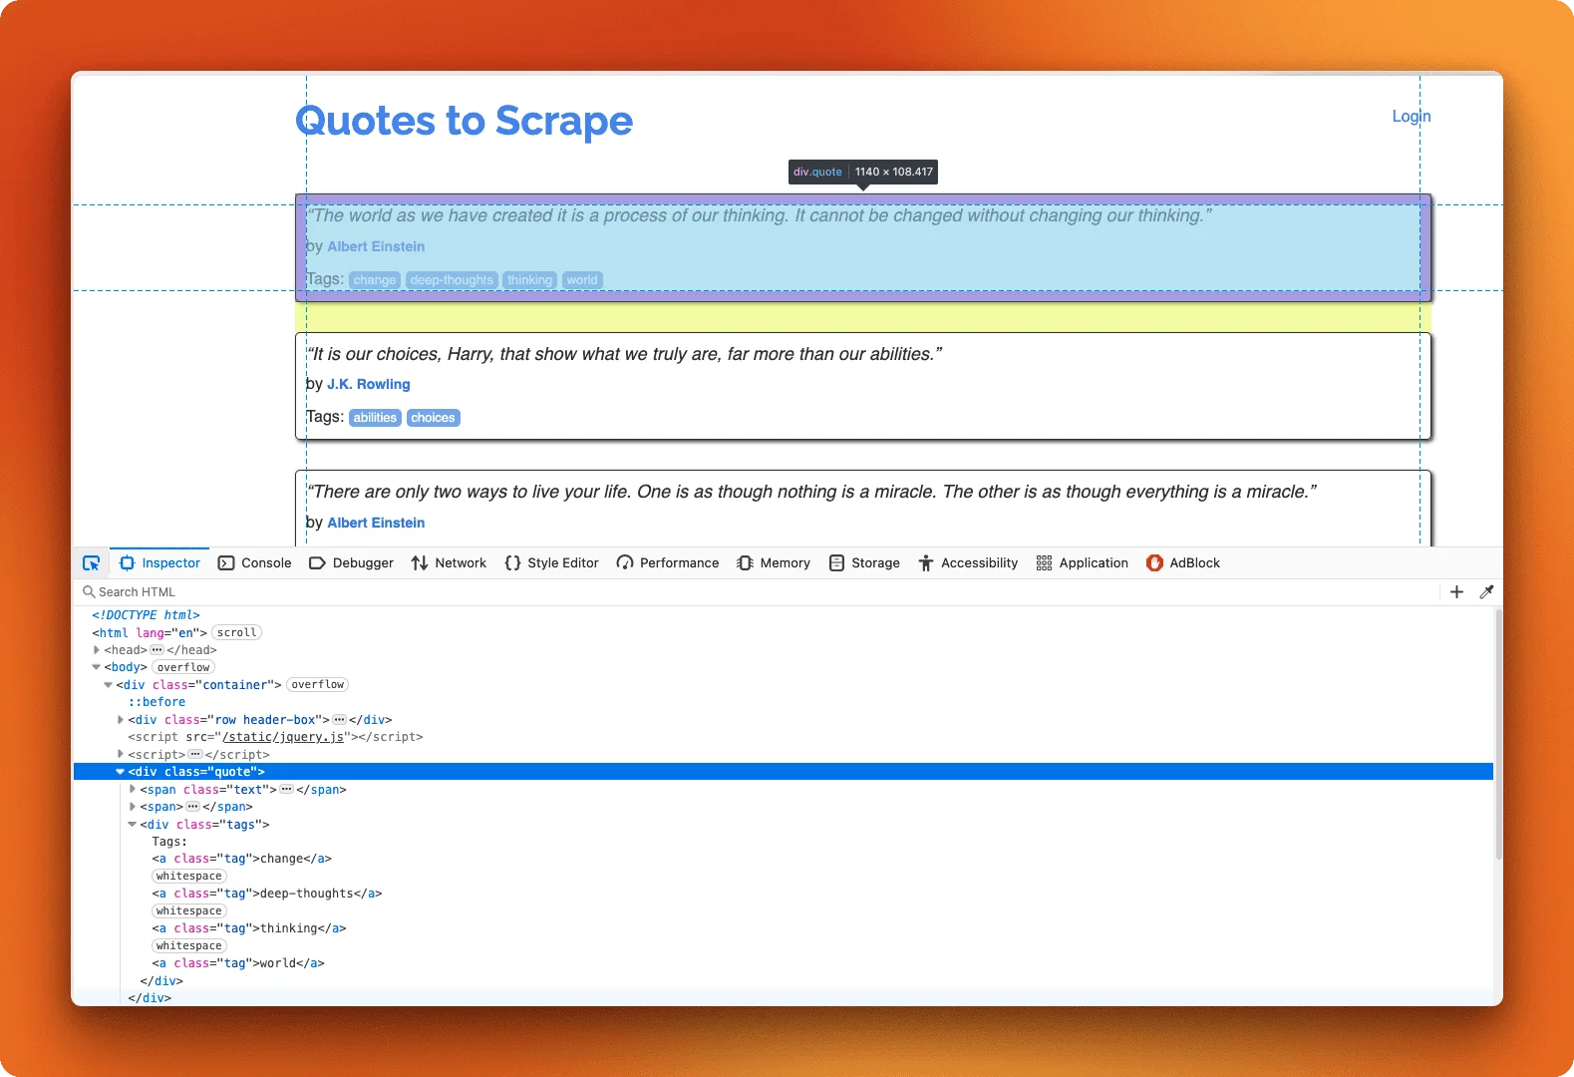Click the eyedropper color picker icon
Image resolution: width=1574 pixels, height=1077 pixels.
click(x=1486, y=592)
